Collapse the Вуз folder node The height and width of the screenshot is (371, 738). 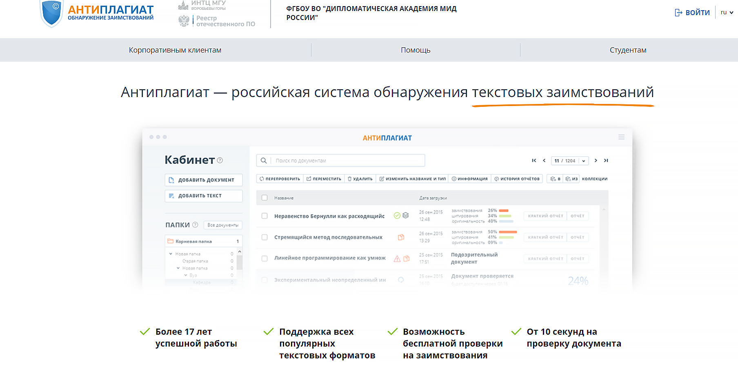tap(186, 275)
